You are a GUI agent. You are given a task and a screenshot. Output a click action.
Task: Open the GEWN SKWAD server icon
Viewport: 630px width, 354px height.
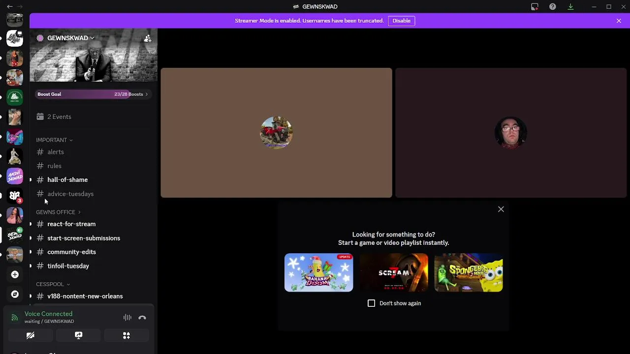click(15, 235)
